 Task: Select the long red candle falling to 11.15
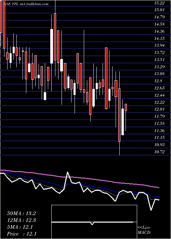pos(119,115)
